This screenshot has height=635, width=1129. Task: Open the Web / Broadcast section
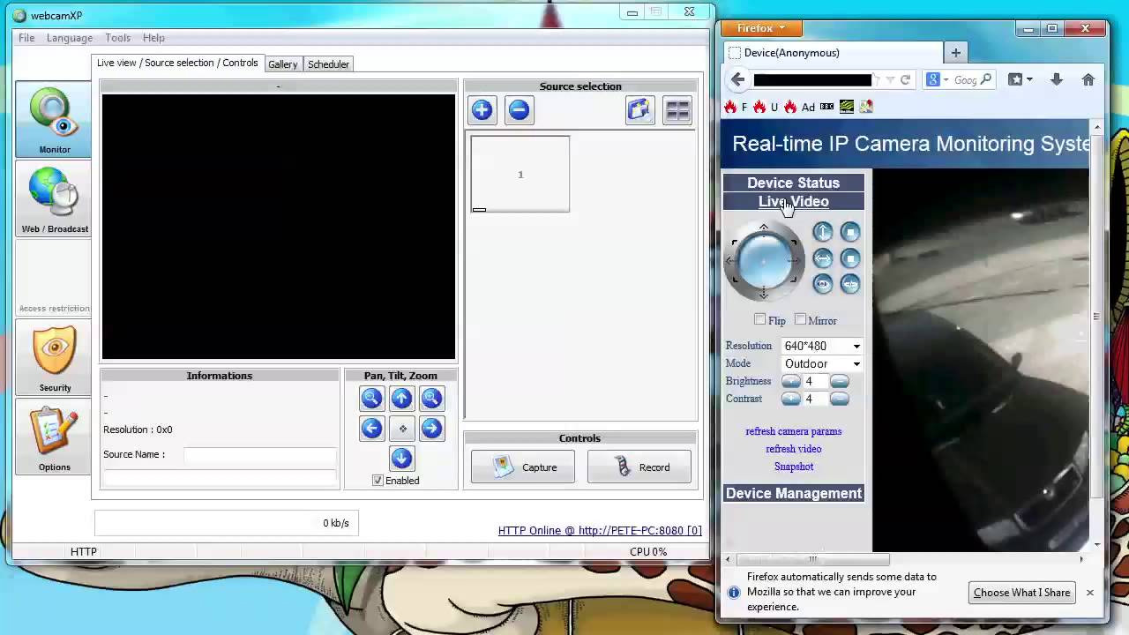point(54,199)
